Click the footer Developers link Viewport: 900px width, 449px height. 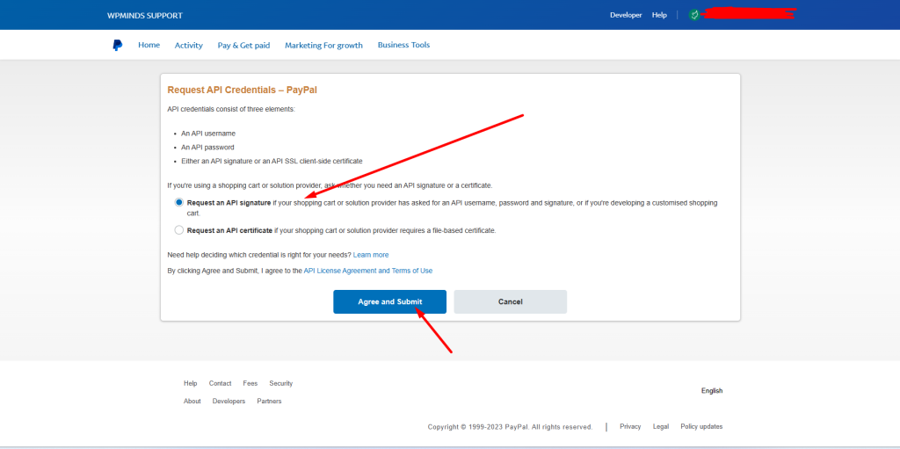[229, 401]
